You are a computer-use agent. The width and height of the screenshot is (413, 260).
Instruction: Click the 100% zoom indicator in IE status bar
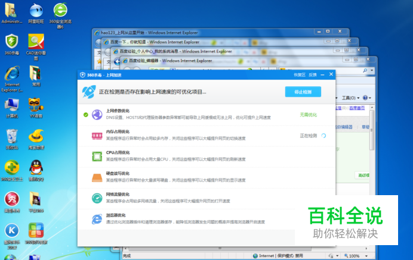tap(352, 256)
